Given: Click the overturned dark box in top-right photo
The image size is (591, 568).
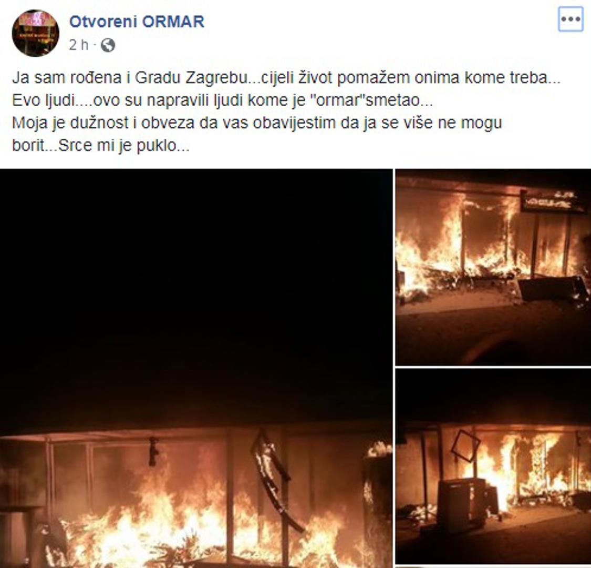Looking at the screenshot, I should [x=551, y=288].
